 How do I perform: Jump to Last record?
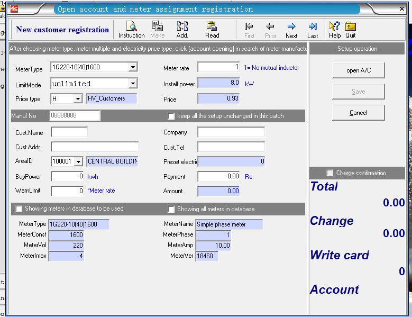coord(313,30)
